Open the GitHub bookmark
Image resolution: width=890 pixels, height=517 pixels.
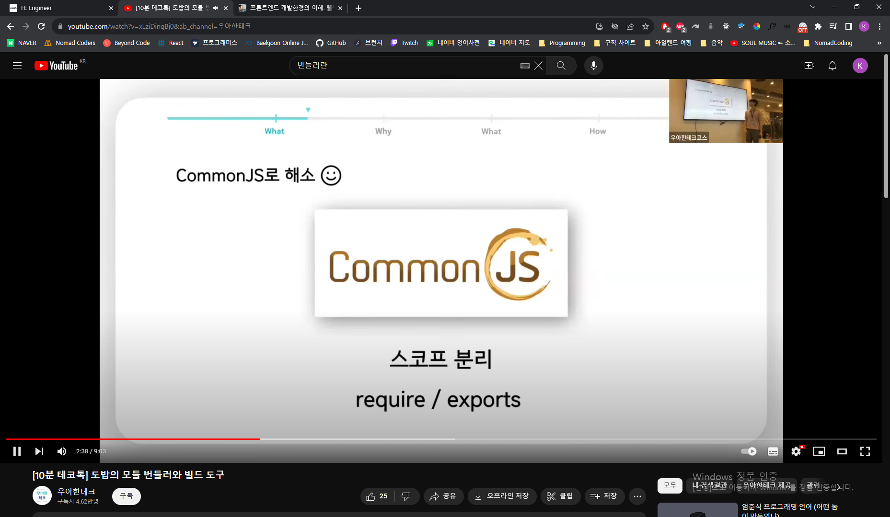click(331, 43)
